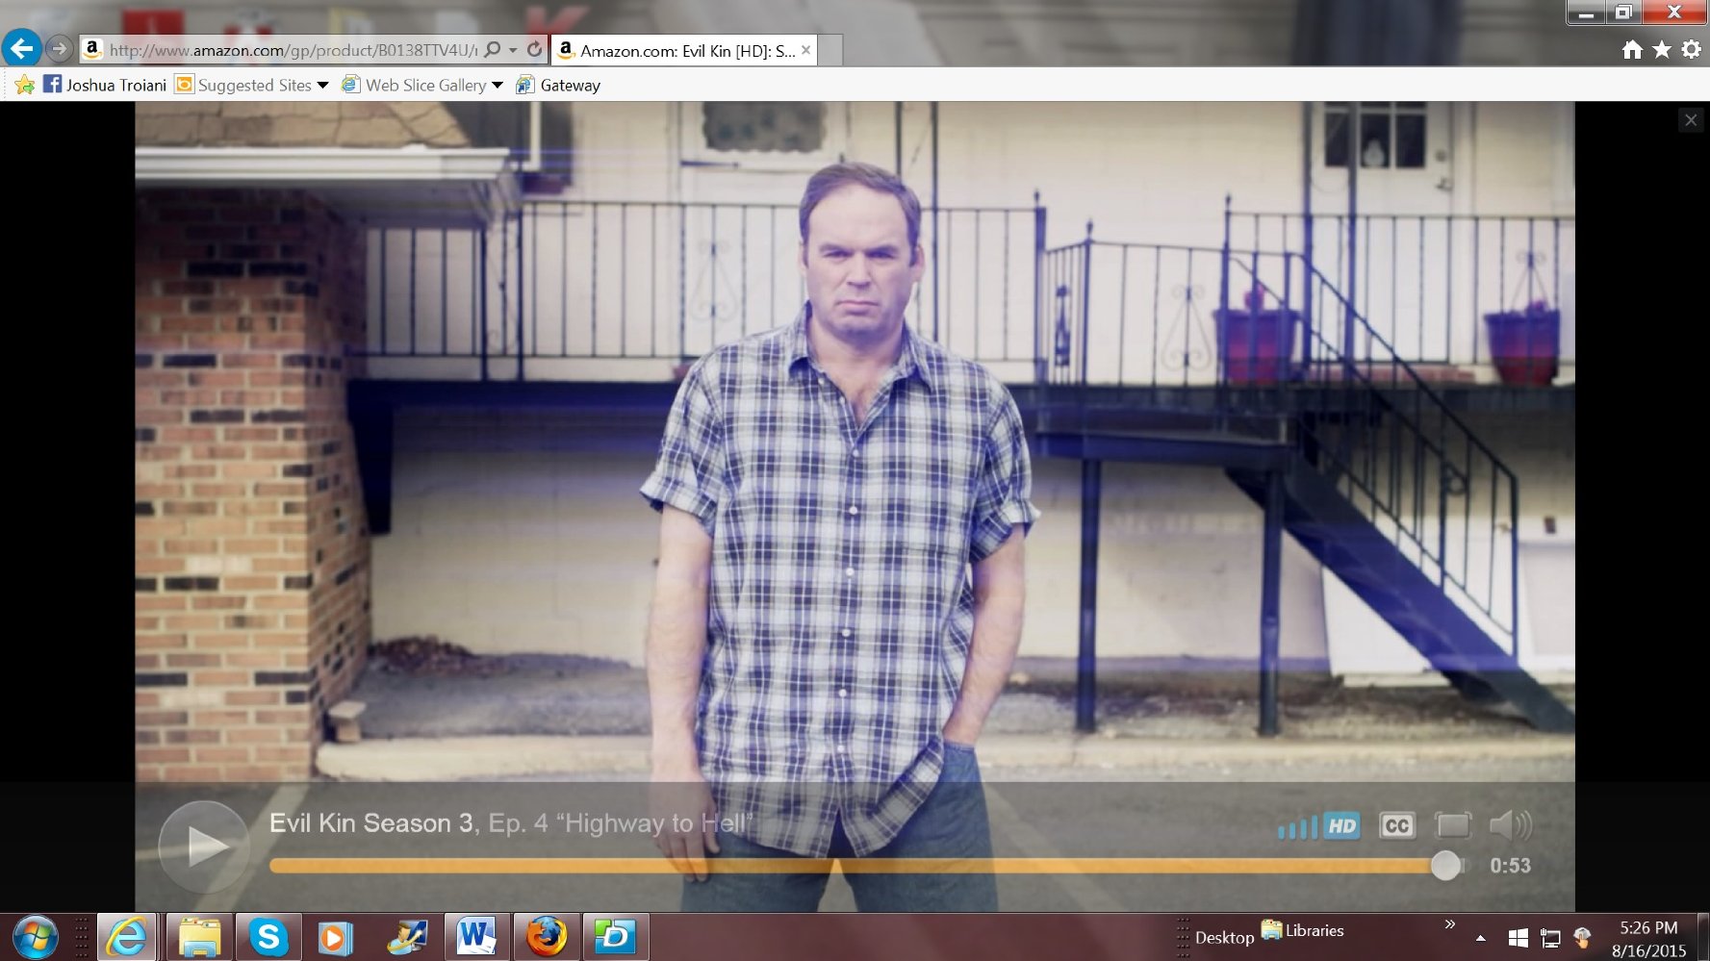1710x961 pixels.
Task: Go back with the browser Back arrow
Action: (x=21, y=48)
